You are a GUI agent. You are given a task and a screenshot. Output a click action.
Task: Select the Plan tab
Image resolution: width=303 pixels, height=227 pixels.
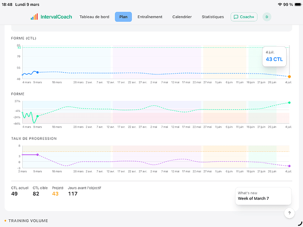123,17
